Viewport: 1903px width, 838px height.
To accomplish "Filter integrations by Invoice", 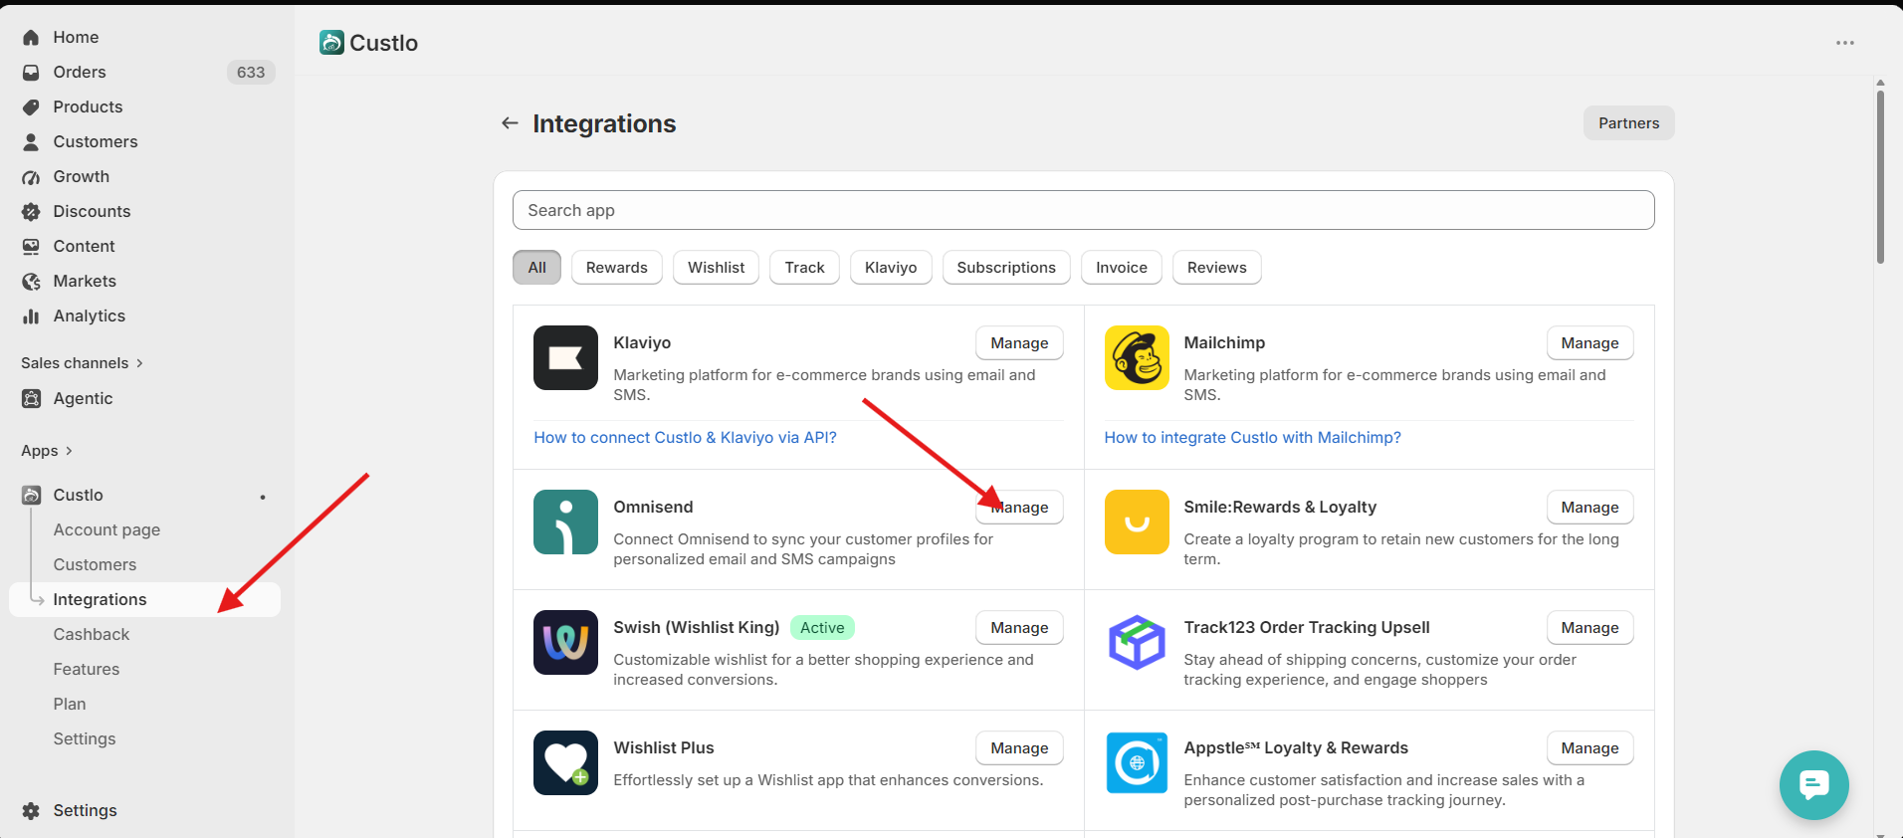I will tap(1122, 267).
